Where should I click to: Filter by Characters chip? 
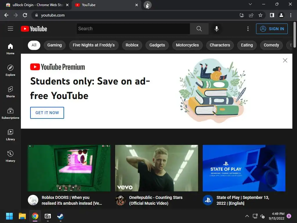(220, 45)
